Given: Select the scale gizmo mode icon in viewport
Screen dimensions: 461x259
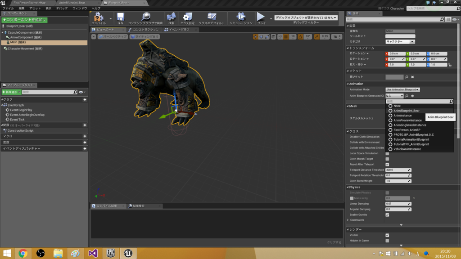Looking at the screenshot, I should point(267,37).
